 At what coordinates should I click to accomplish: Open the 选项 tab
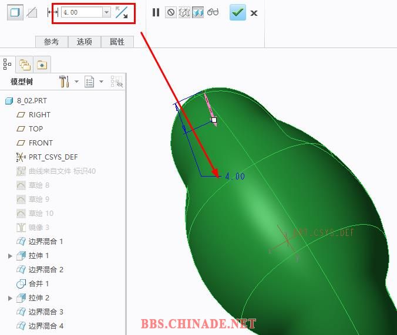point(85,42)
